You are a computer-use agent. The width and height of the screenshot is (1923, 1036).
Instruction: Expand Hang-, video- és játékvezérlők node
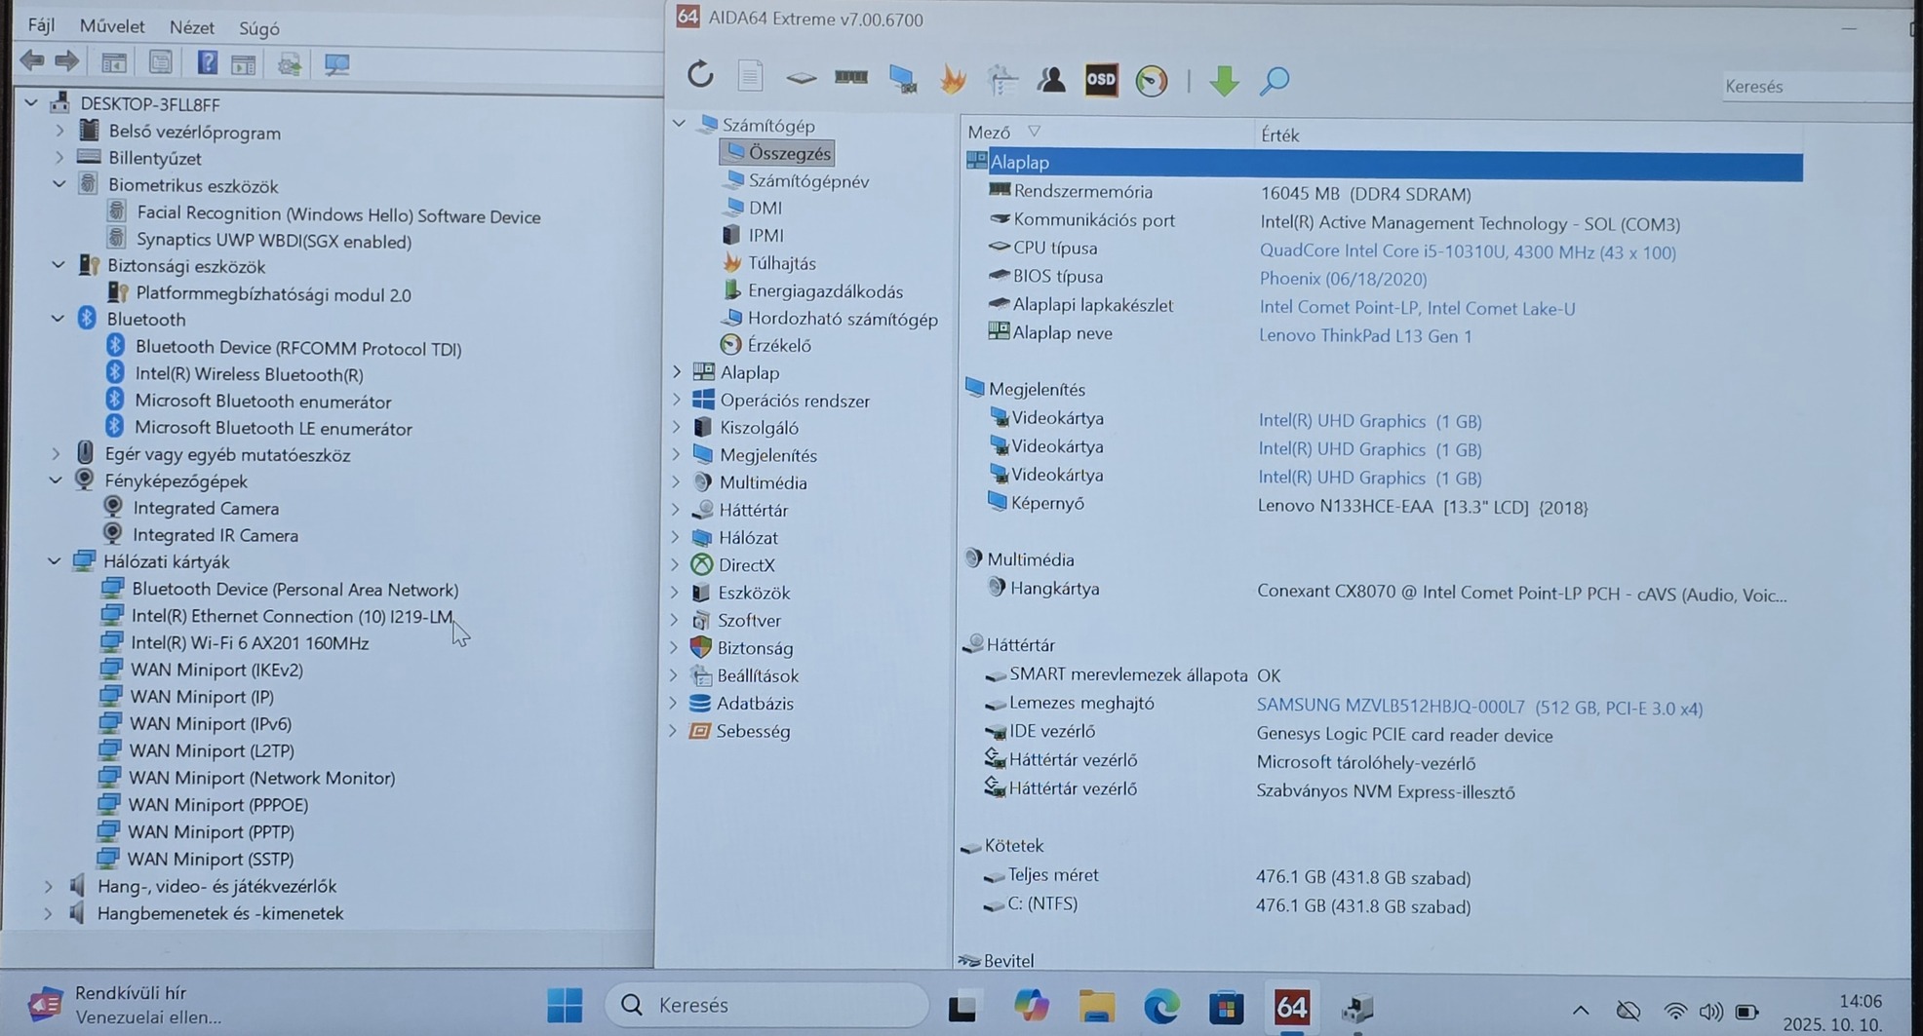49,886
